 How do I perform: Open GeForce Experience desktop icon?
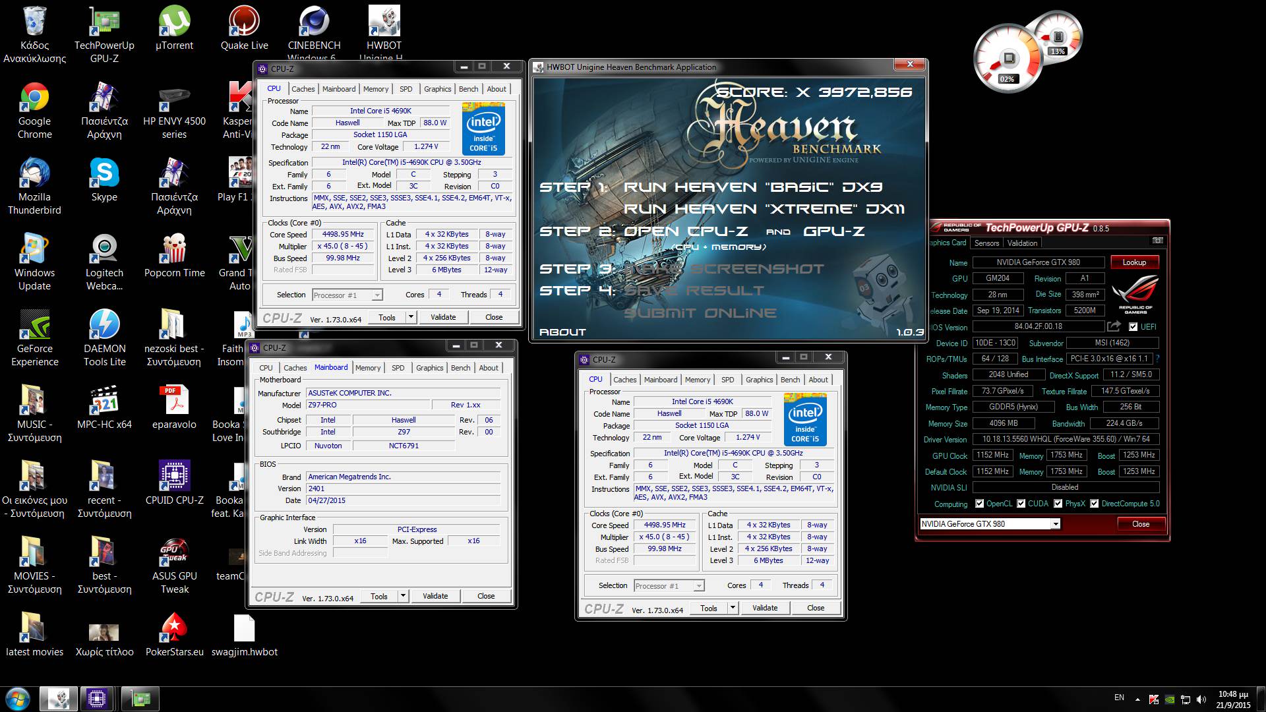pos(34,338)
